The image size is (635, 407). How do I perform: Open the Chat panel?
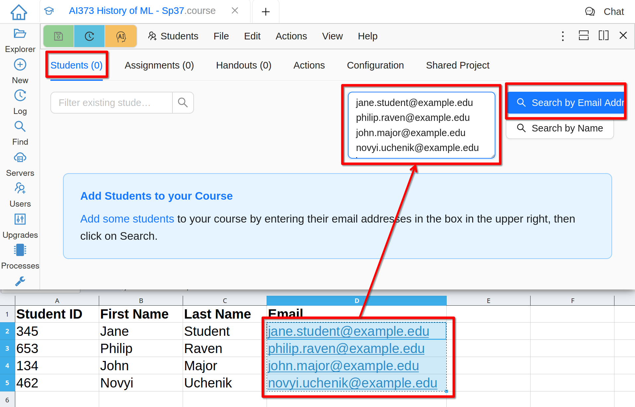click(x=605, y=12)
